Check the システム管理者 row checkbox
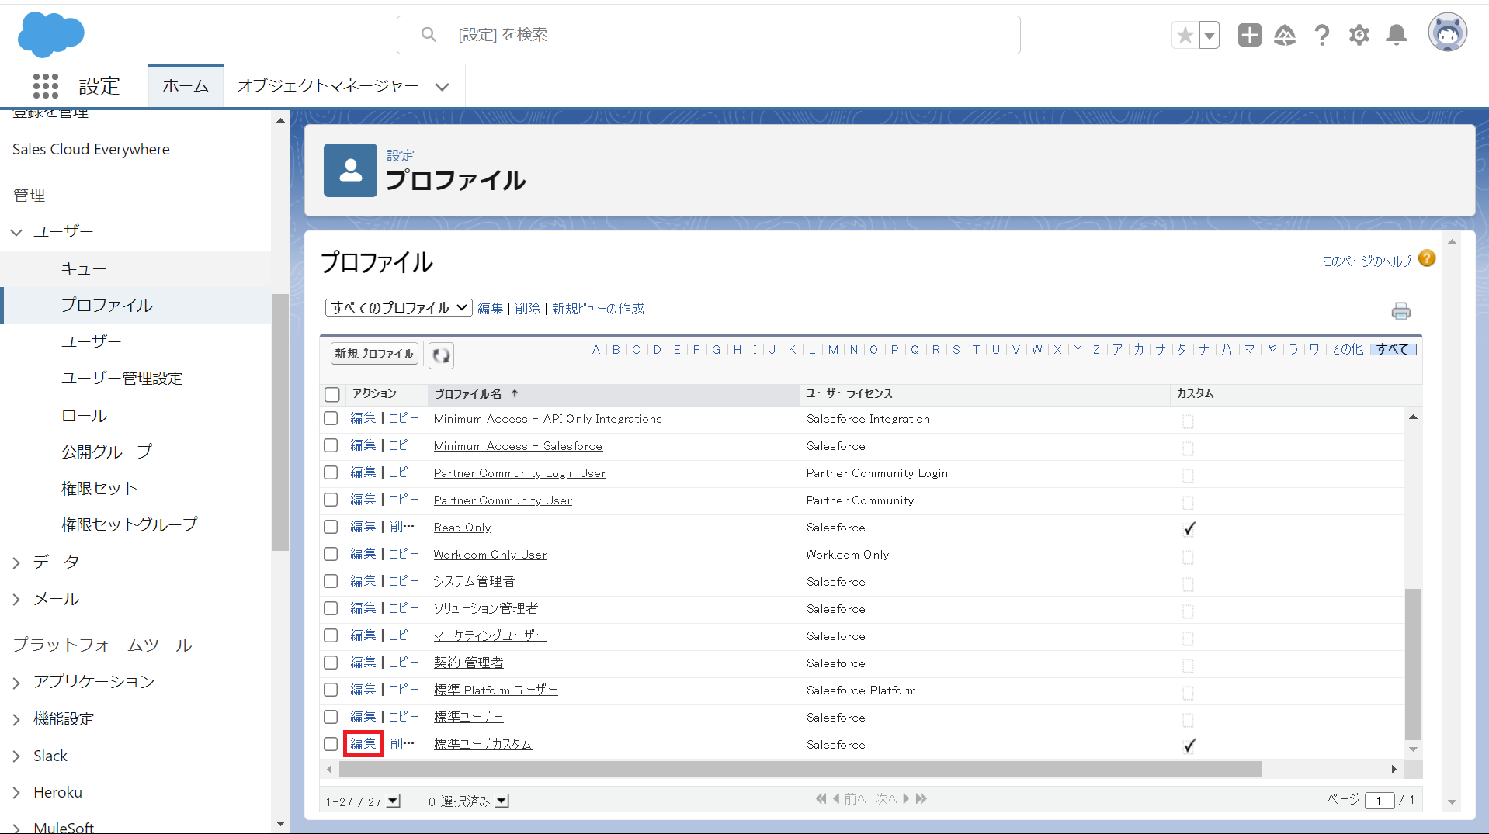Viewport: 1489px width, 834px height. click(x=331, y=581)
